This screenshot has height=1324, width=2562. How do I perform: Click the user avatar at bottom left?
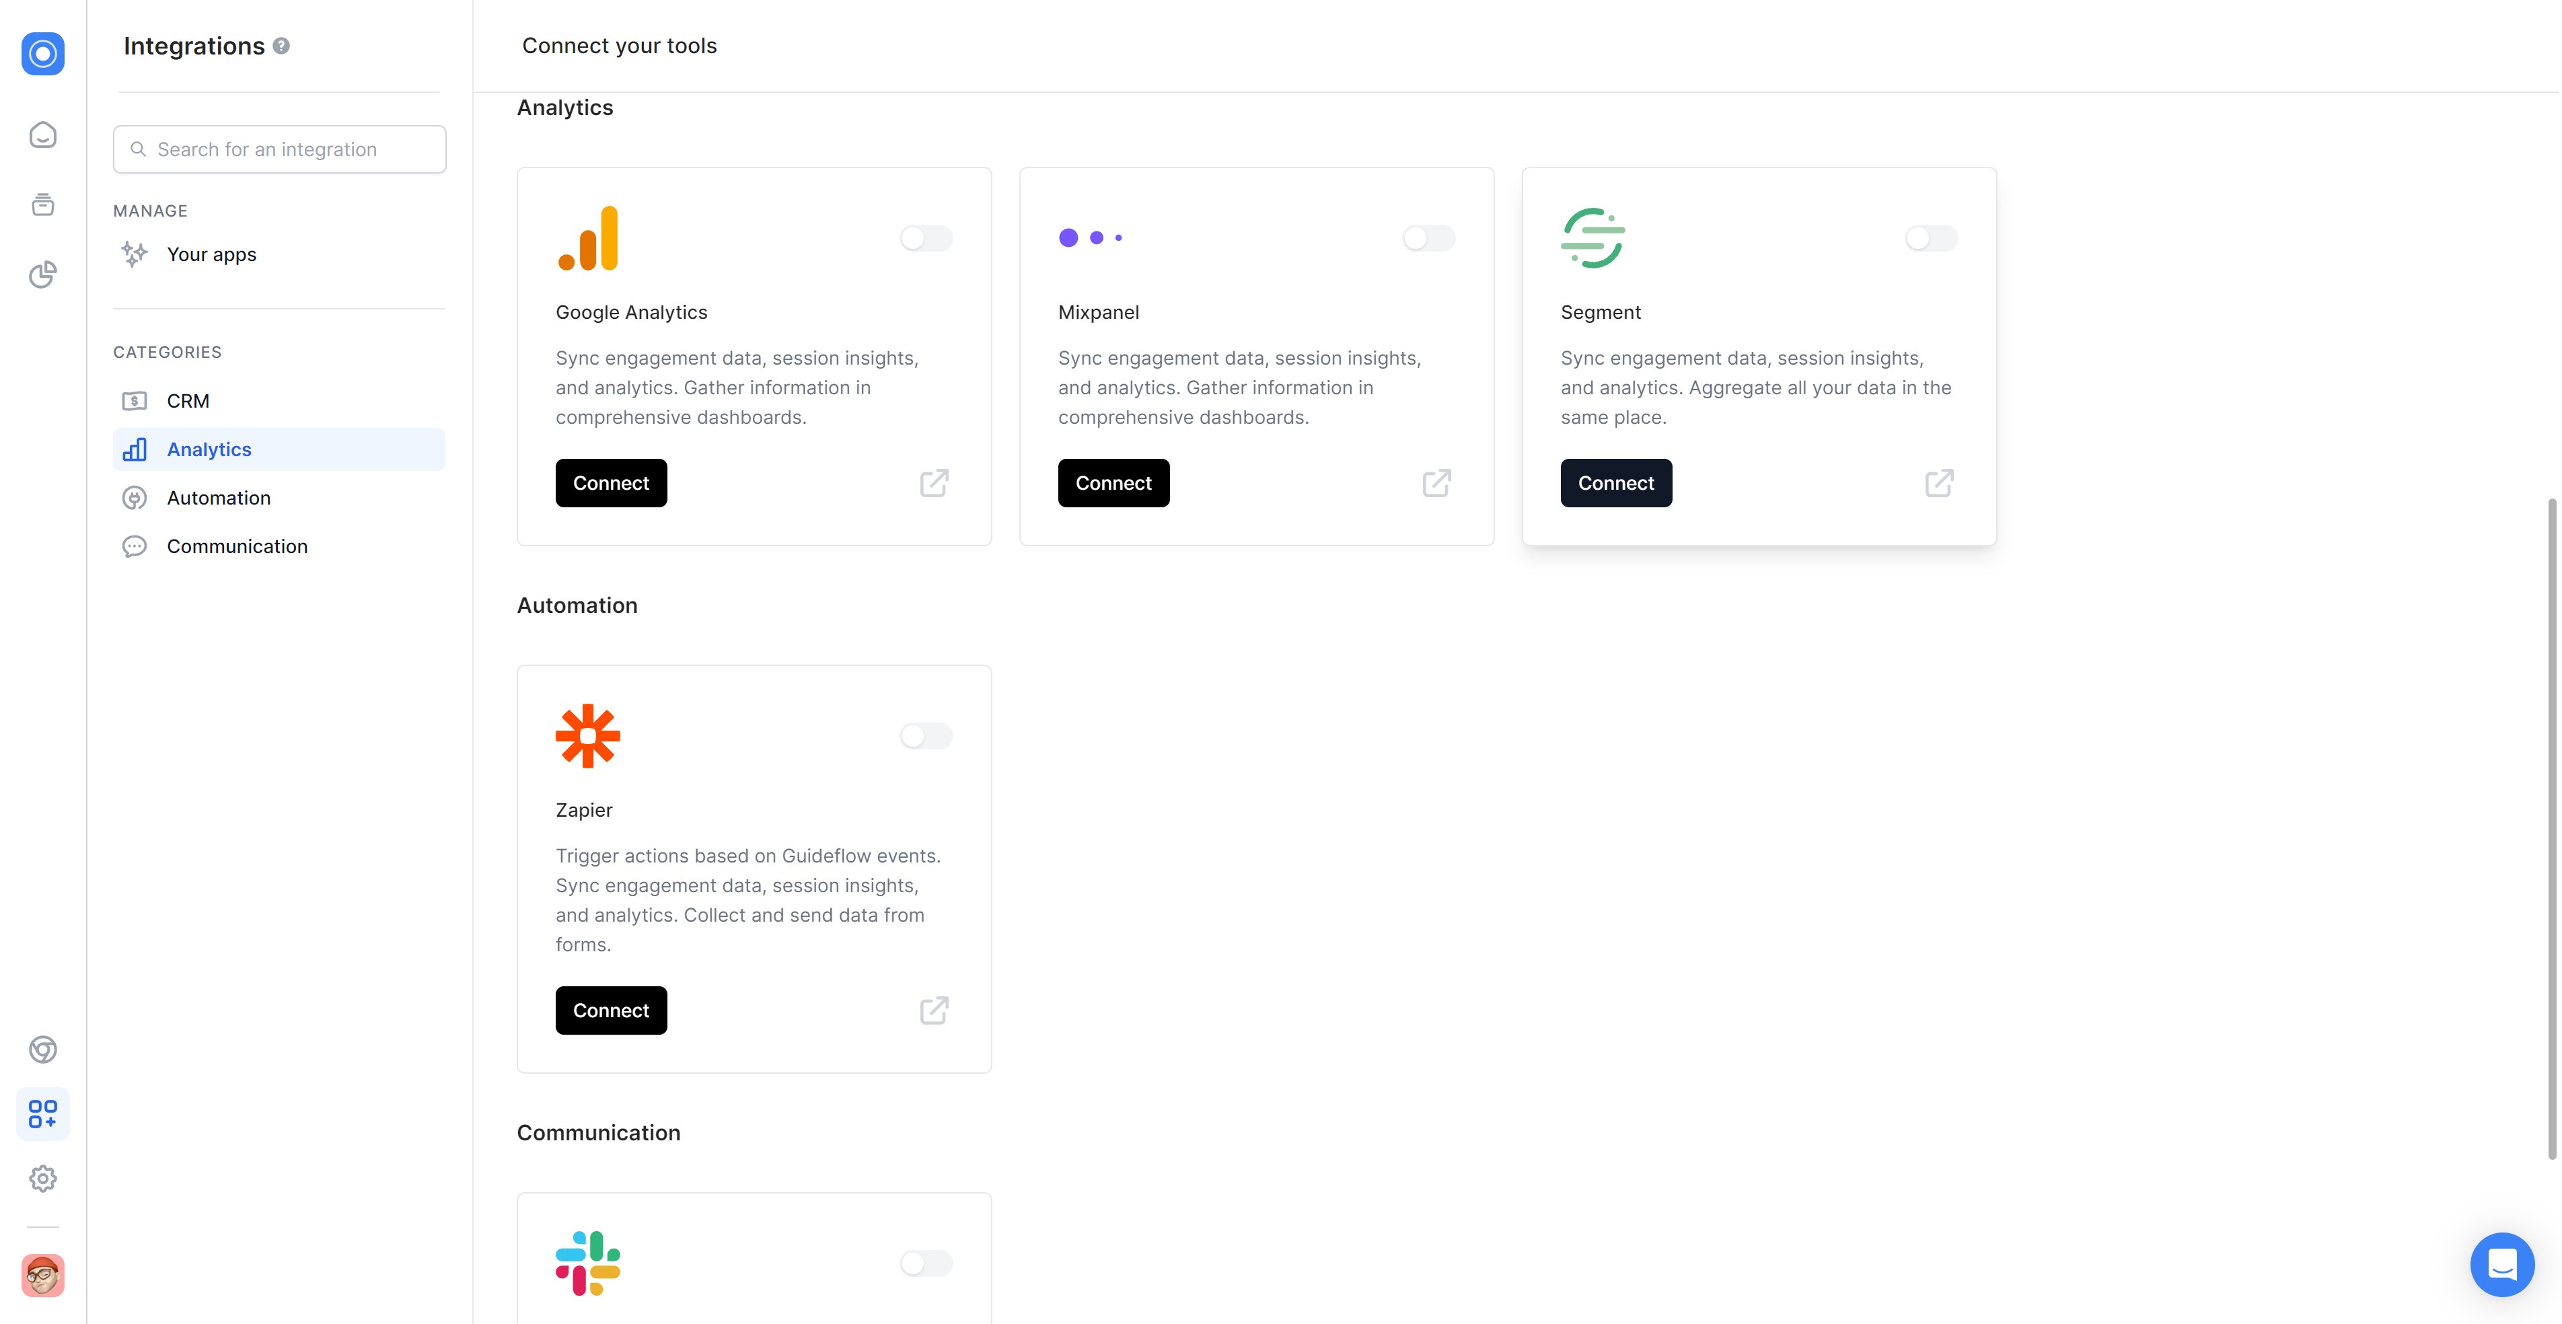[43, 1276]
